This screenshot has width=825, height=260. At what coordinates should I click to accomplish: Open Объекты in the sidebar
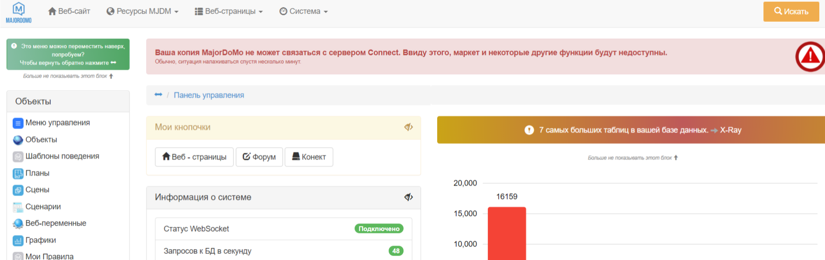41,140
